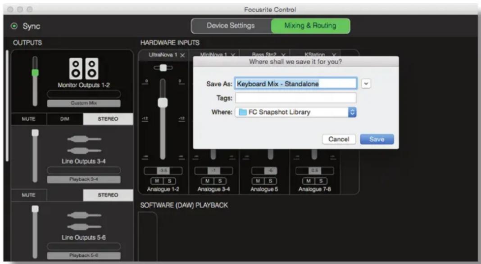Toggle STEREO for Monitor Outputs 1-2
Viewport: 481px width, 264px height.
pyautogui.click(x=108, y=119)
